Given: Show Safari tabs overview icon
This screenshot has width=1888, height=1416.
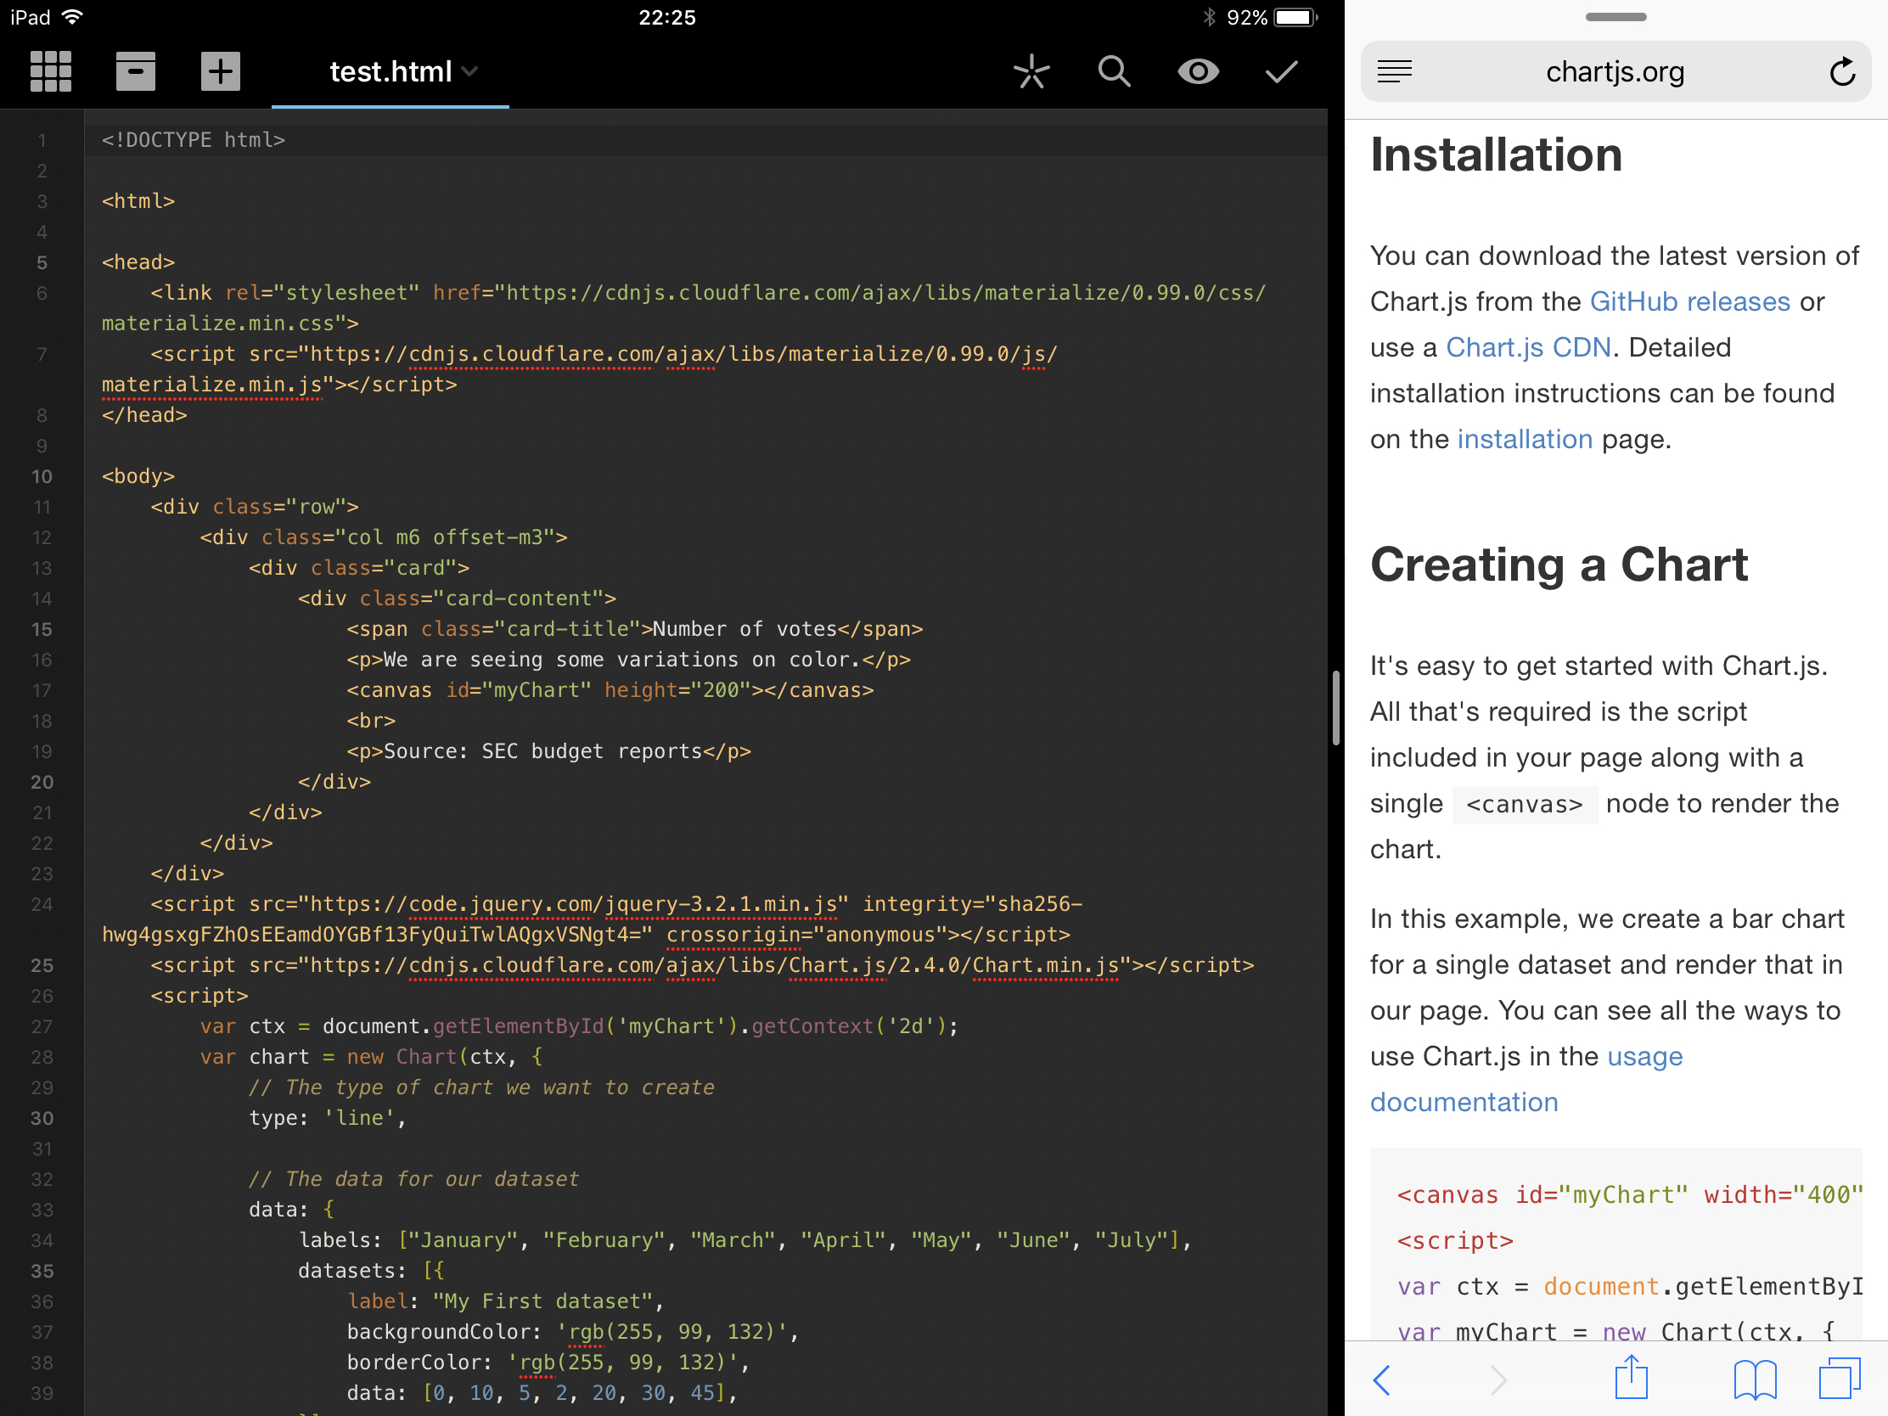Looking at the screenshot, I should click(x=1840, y=1379).
